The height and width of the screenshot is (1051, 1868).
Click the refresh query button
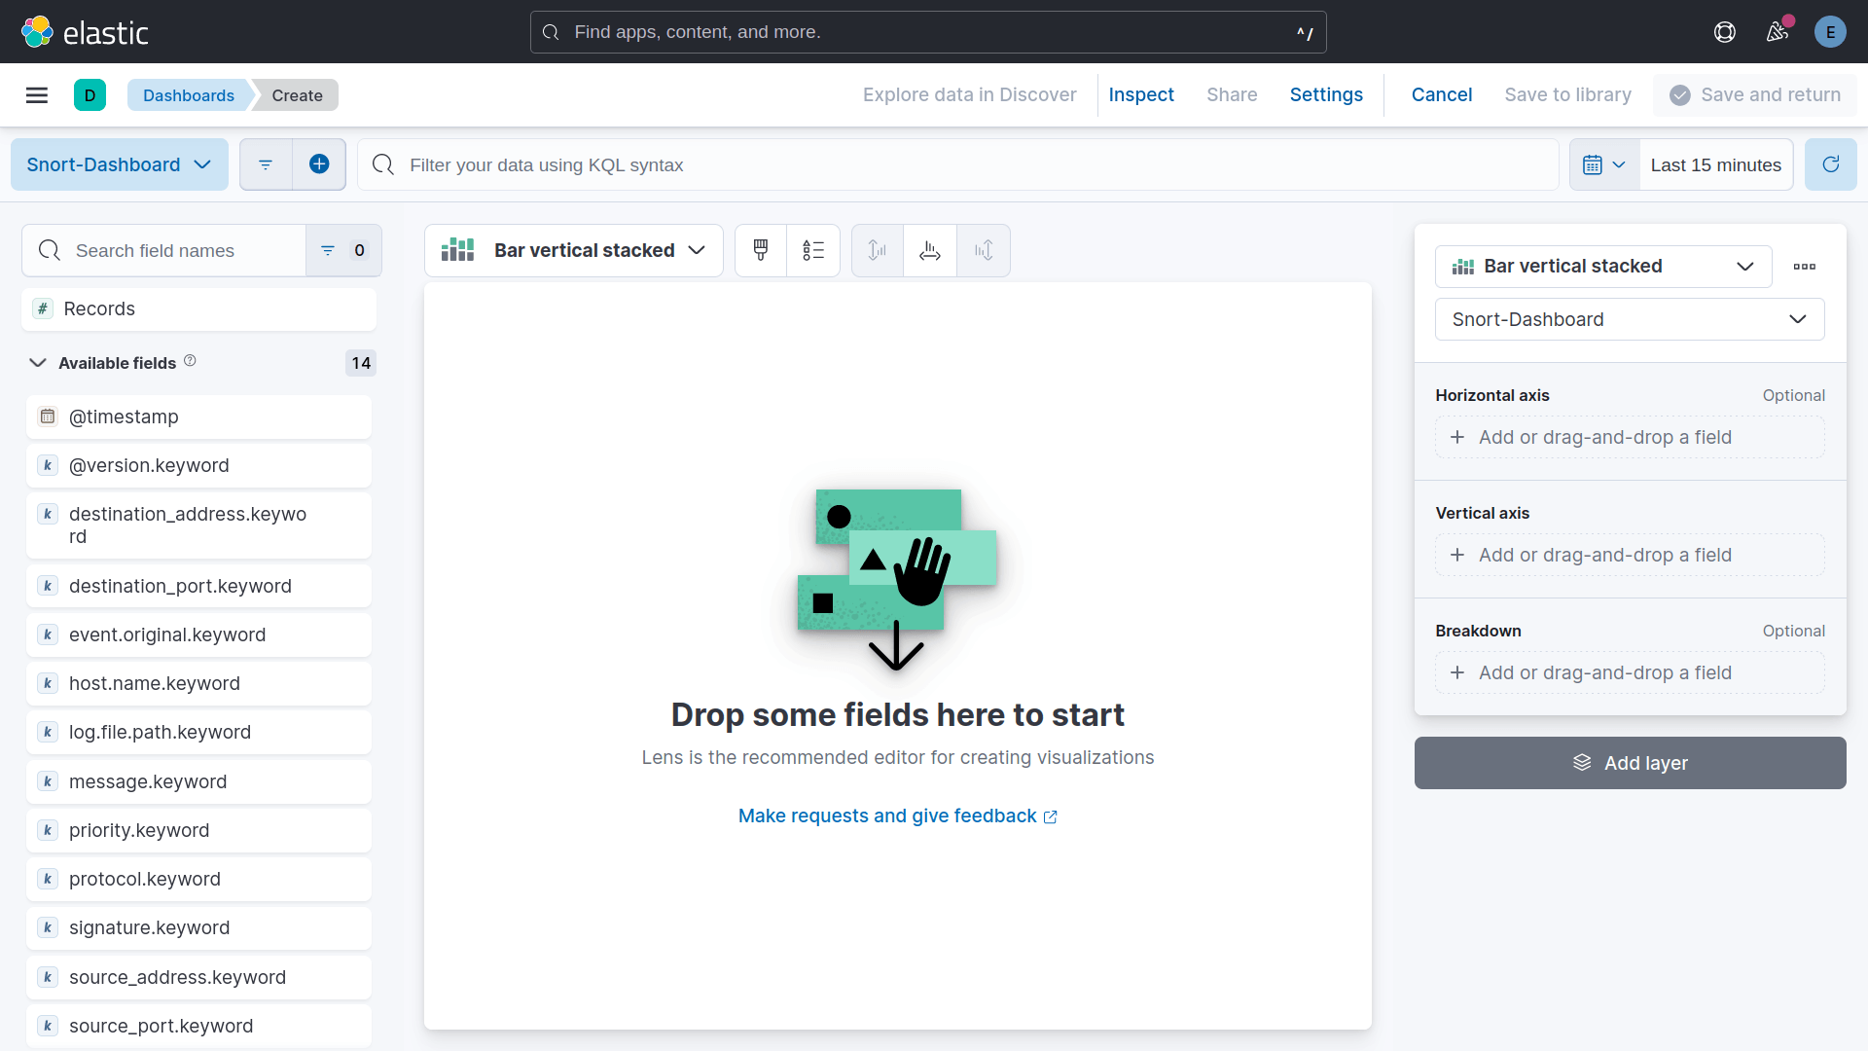(1830, 164)
